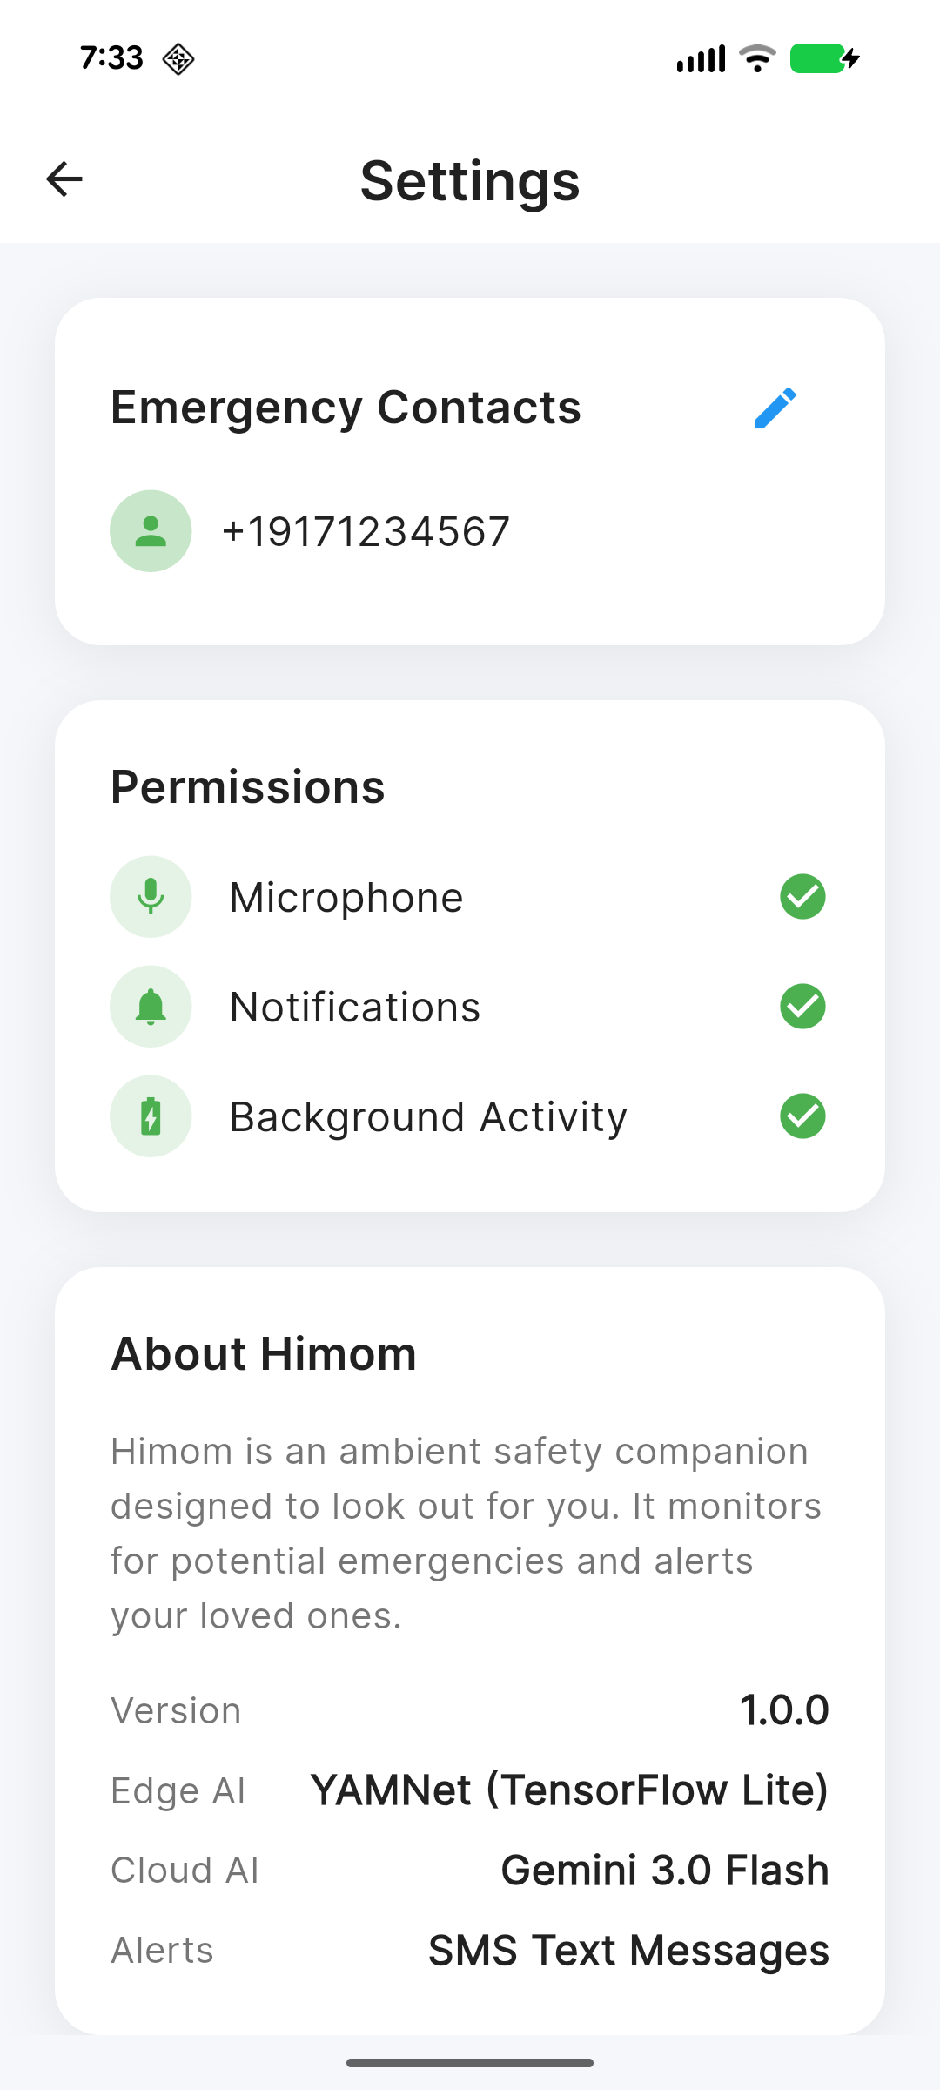
Task: Tap the home indicator bar
Action: pyautogui.click(x=470, y=2063)
